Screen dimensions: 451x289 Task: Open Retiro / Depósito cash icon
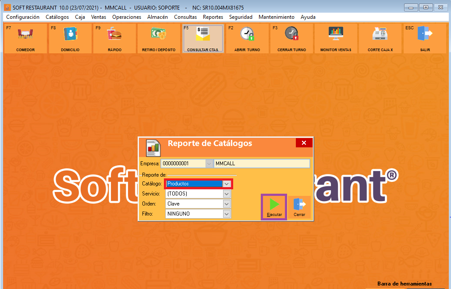coord(159,35)
